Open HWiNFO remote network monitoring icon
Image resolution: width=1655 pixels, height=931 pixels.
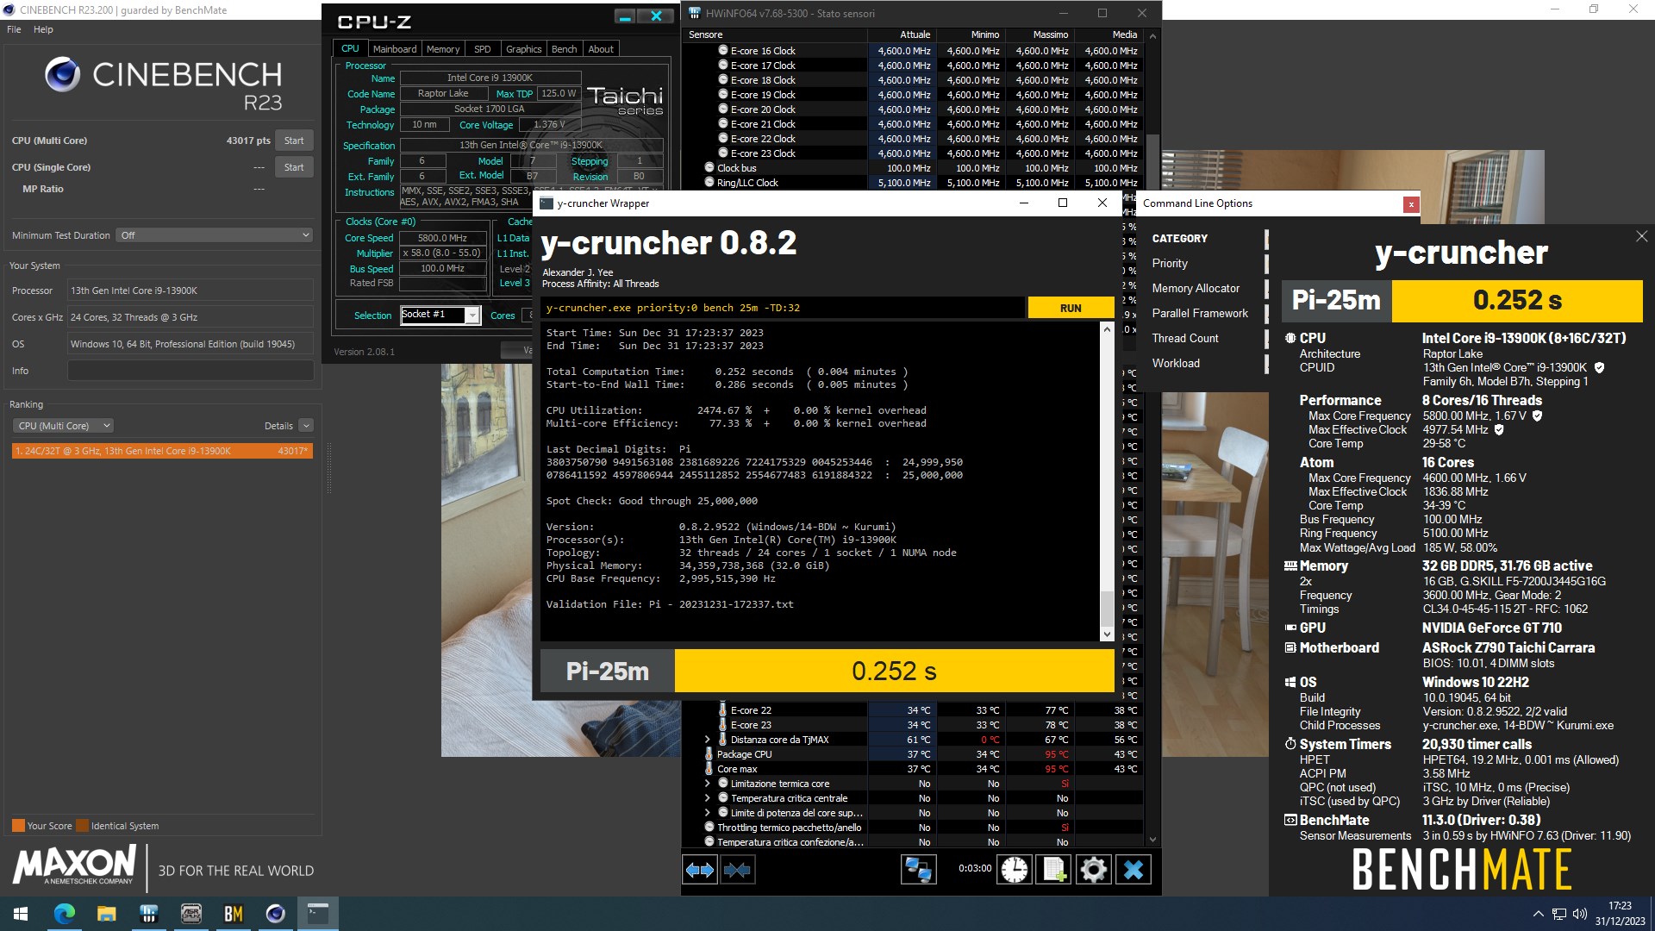pyautogui.click(x=918, y=870)
